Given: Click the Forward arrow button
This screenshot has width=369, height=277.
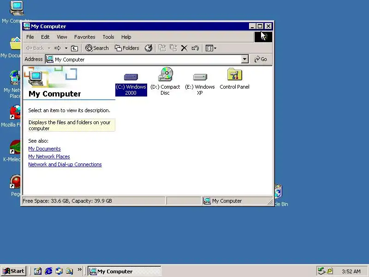Looking at the screenshot, I should 57,48.
